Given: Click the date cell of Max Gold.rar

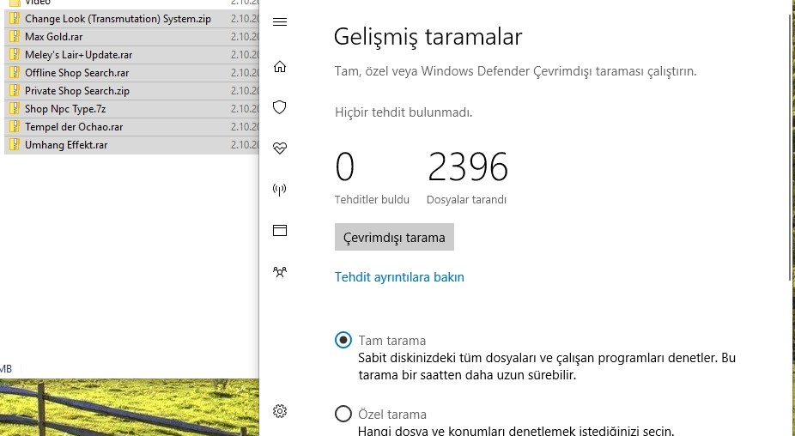Looking at the screenshot, I should 245,37.
